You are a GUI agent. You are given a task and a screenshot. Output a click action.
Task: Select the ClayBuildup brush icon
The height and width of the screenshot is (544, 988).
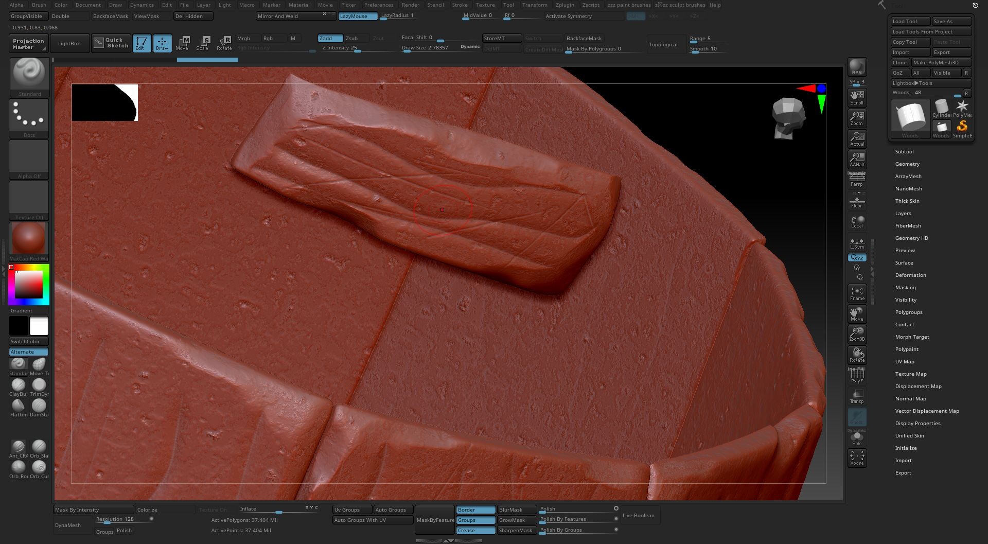19,386
